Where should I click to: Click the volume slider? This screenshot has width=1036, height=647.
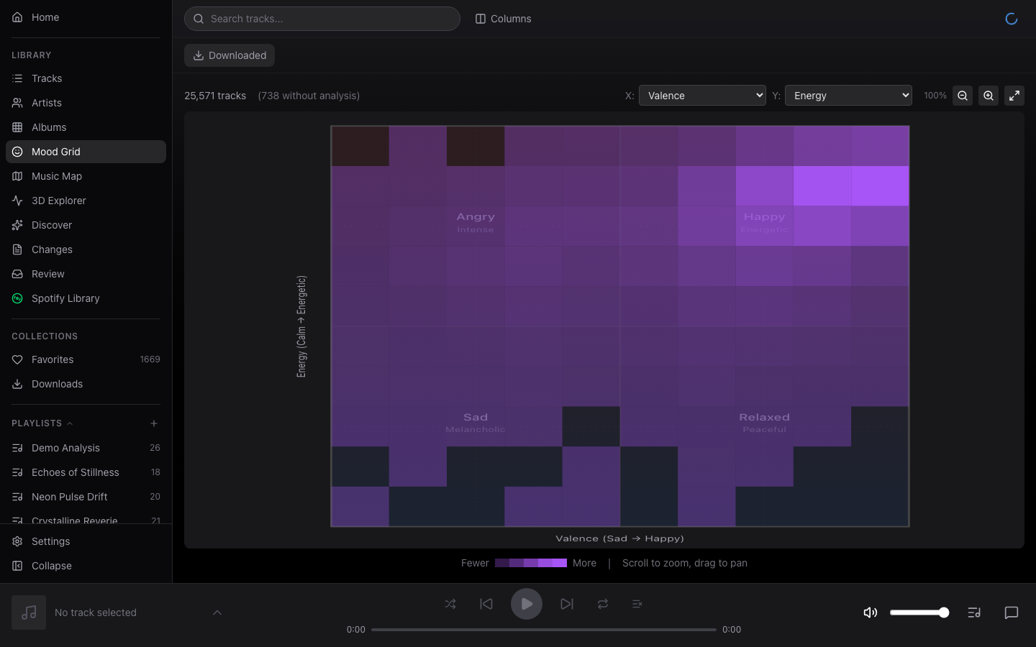click(919, 612)
